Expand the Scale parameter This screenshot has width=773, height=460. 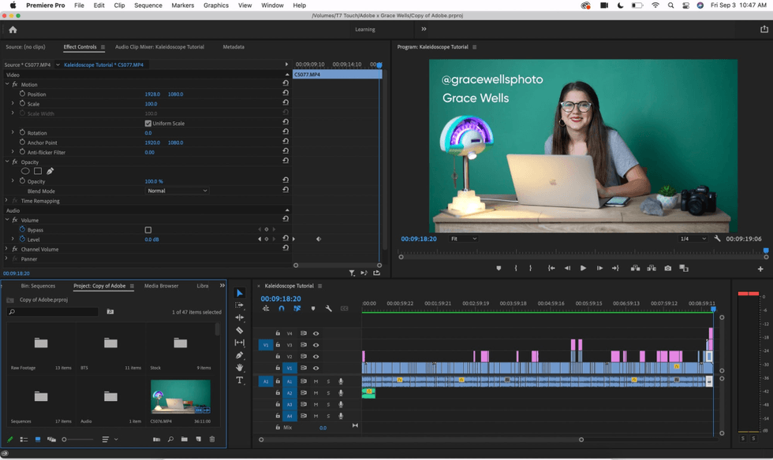click(13, 103)
